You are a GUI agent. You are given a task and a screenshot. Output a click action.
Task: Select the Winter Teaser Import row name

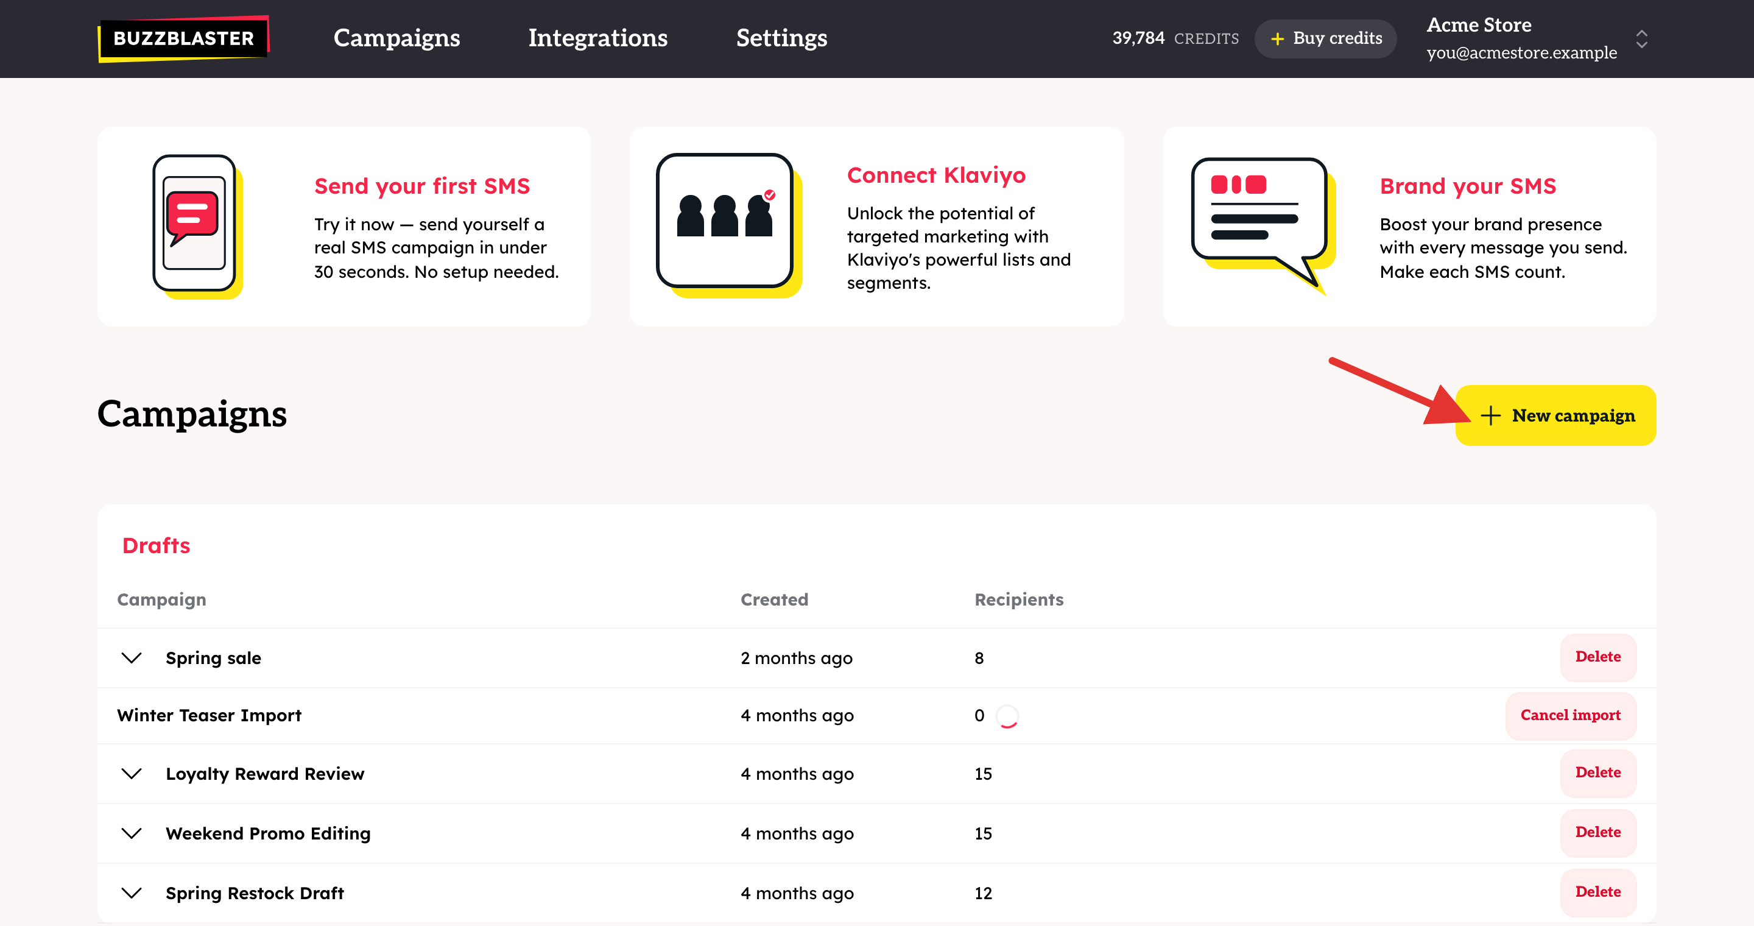click(209, 716)
